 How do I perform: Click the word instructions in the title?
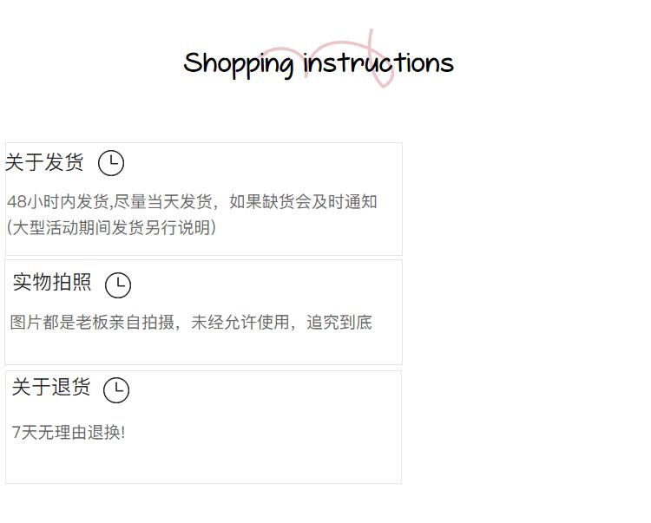378,63
